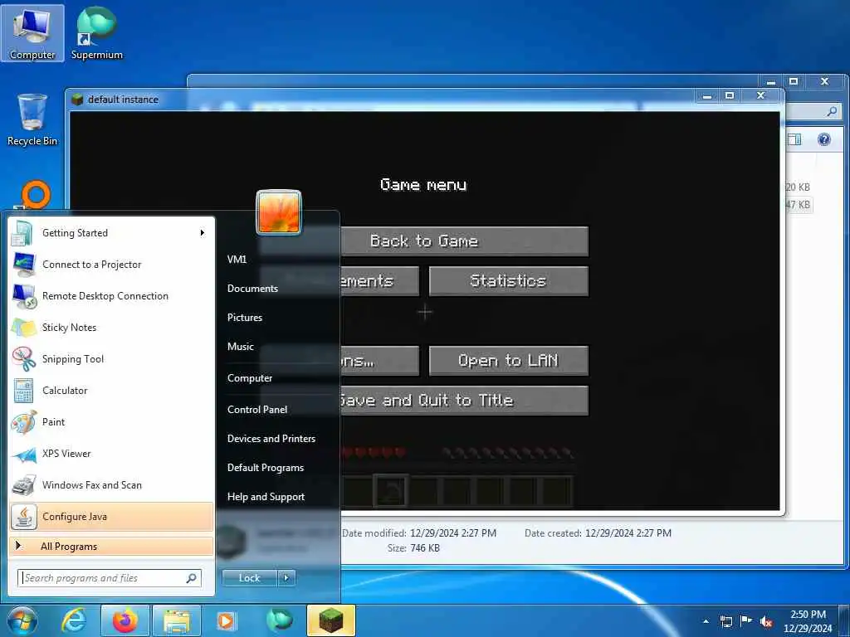Click the Explorer help question mark icon
Screen dimensions: 850x637
[x=824, y=139]
